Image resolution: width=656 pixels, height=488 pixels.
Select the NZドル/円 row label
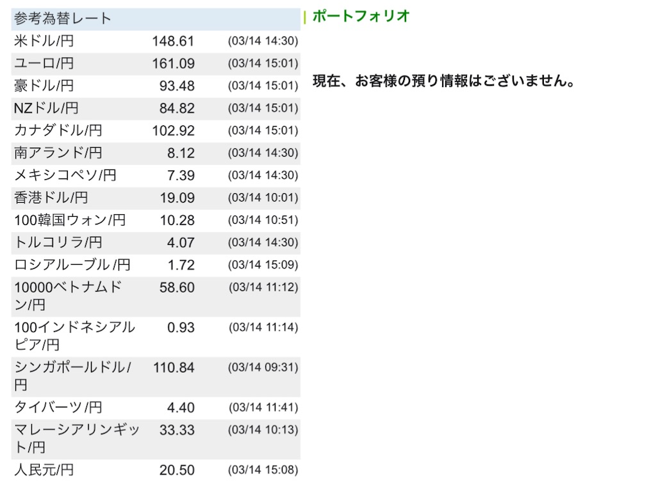(46, 108)
